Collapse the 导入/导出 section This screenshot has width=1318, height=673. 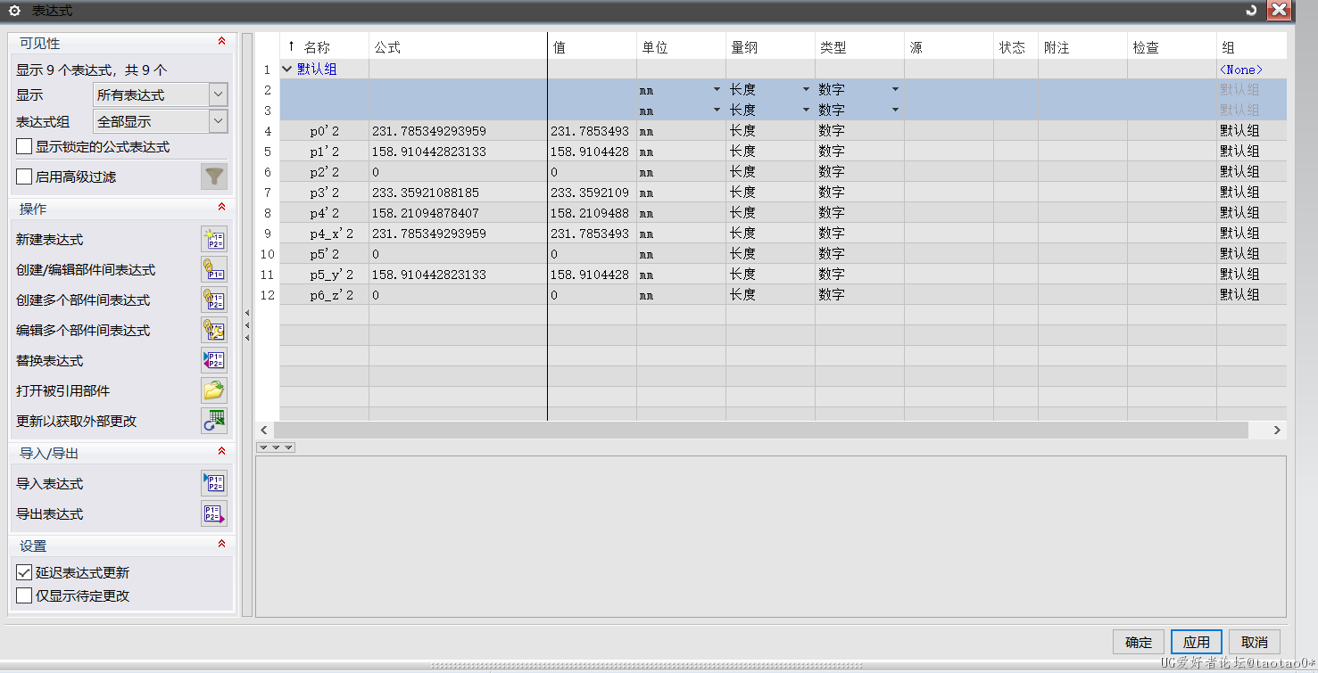click(221, 452)
